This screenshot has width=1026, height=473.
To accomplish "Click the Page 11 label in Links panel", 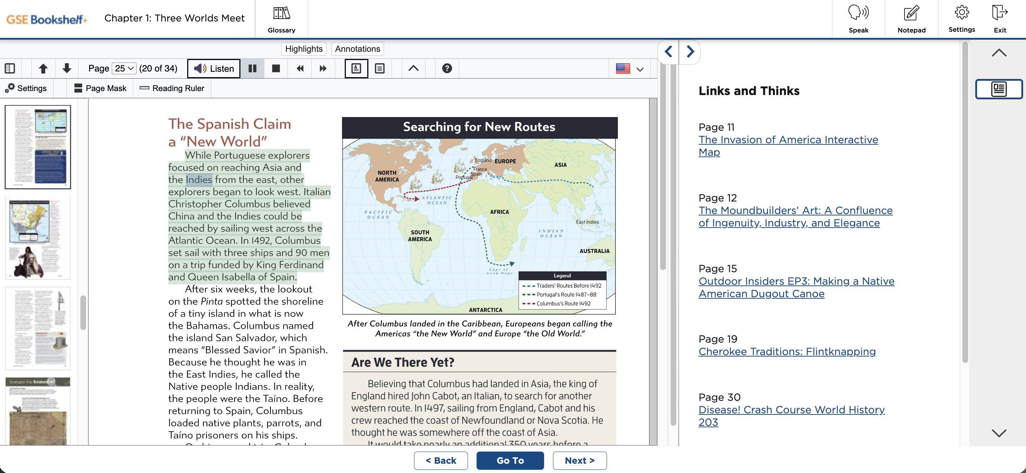I will coord(716,127).
